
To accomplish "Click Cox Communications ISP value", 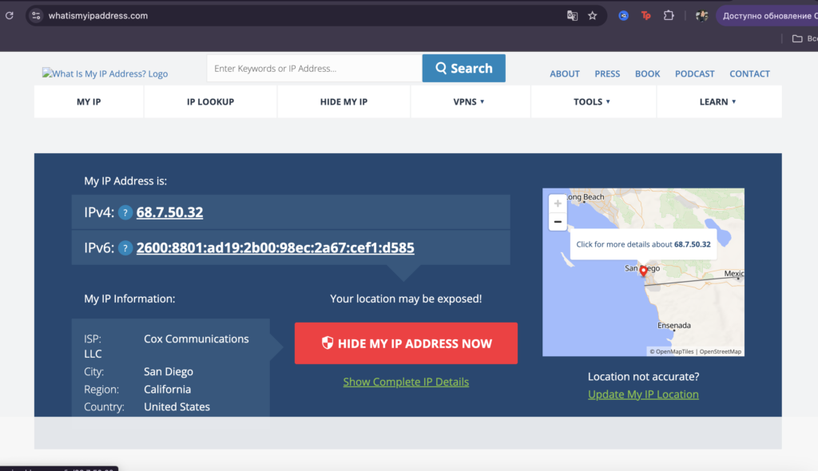I will click(197, 338).
